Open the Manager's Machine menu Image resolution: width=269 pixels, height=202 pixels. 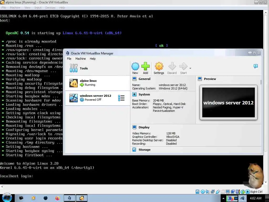pyautogui.click(x=80, y=59)
